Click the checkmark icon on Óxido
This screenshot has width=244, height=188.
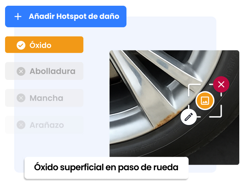tap(21, 45)
